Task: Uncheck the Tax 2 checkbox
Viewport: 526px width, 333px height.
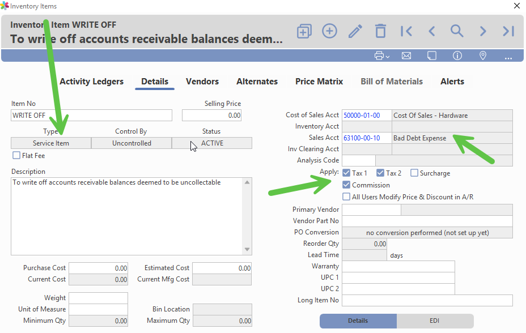Action: coord(380,173)
